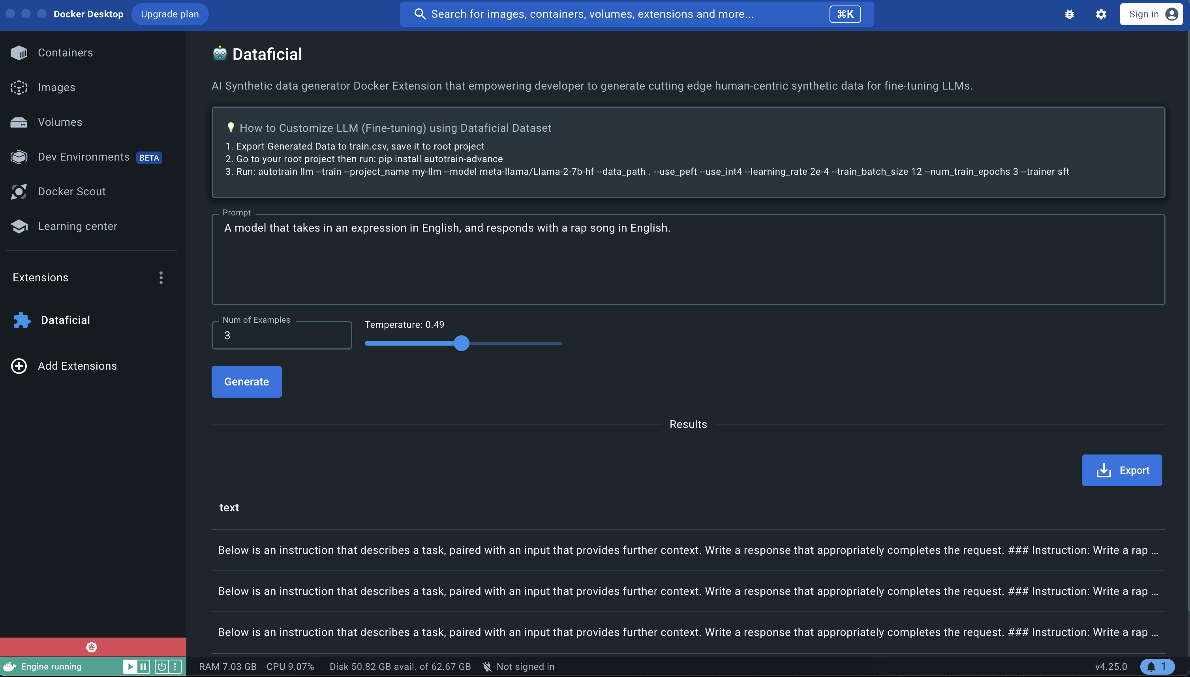Adjust the Temperature slider handle

point(461,343)
